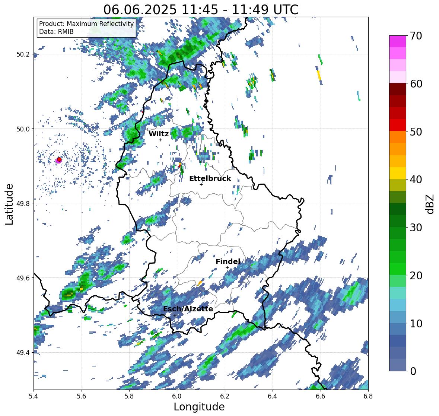Click the 6.0 longitude tick label
The height and width of the screenshot is (416, 439).
(x=177, y=396)
